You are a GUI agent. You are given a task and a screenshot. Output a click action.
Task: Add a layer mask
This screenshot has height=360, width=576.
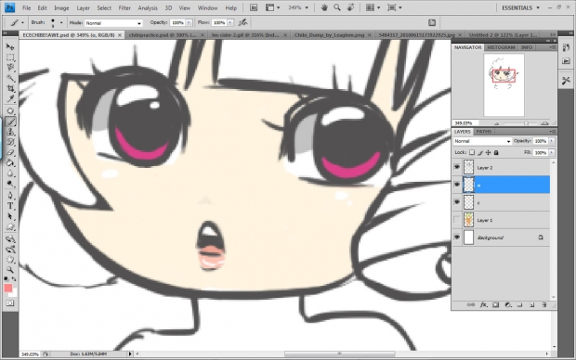(x=495, y=304)
